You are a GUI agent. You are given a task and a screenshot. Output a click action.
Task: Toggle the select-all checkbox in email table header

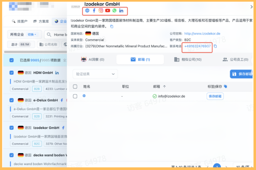click(75, 87)
